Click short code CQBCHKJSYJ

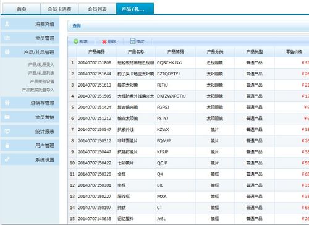pyautogui.click(x=170, y=62)
